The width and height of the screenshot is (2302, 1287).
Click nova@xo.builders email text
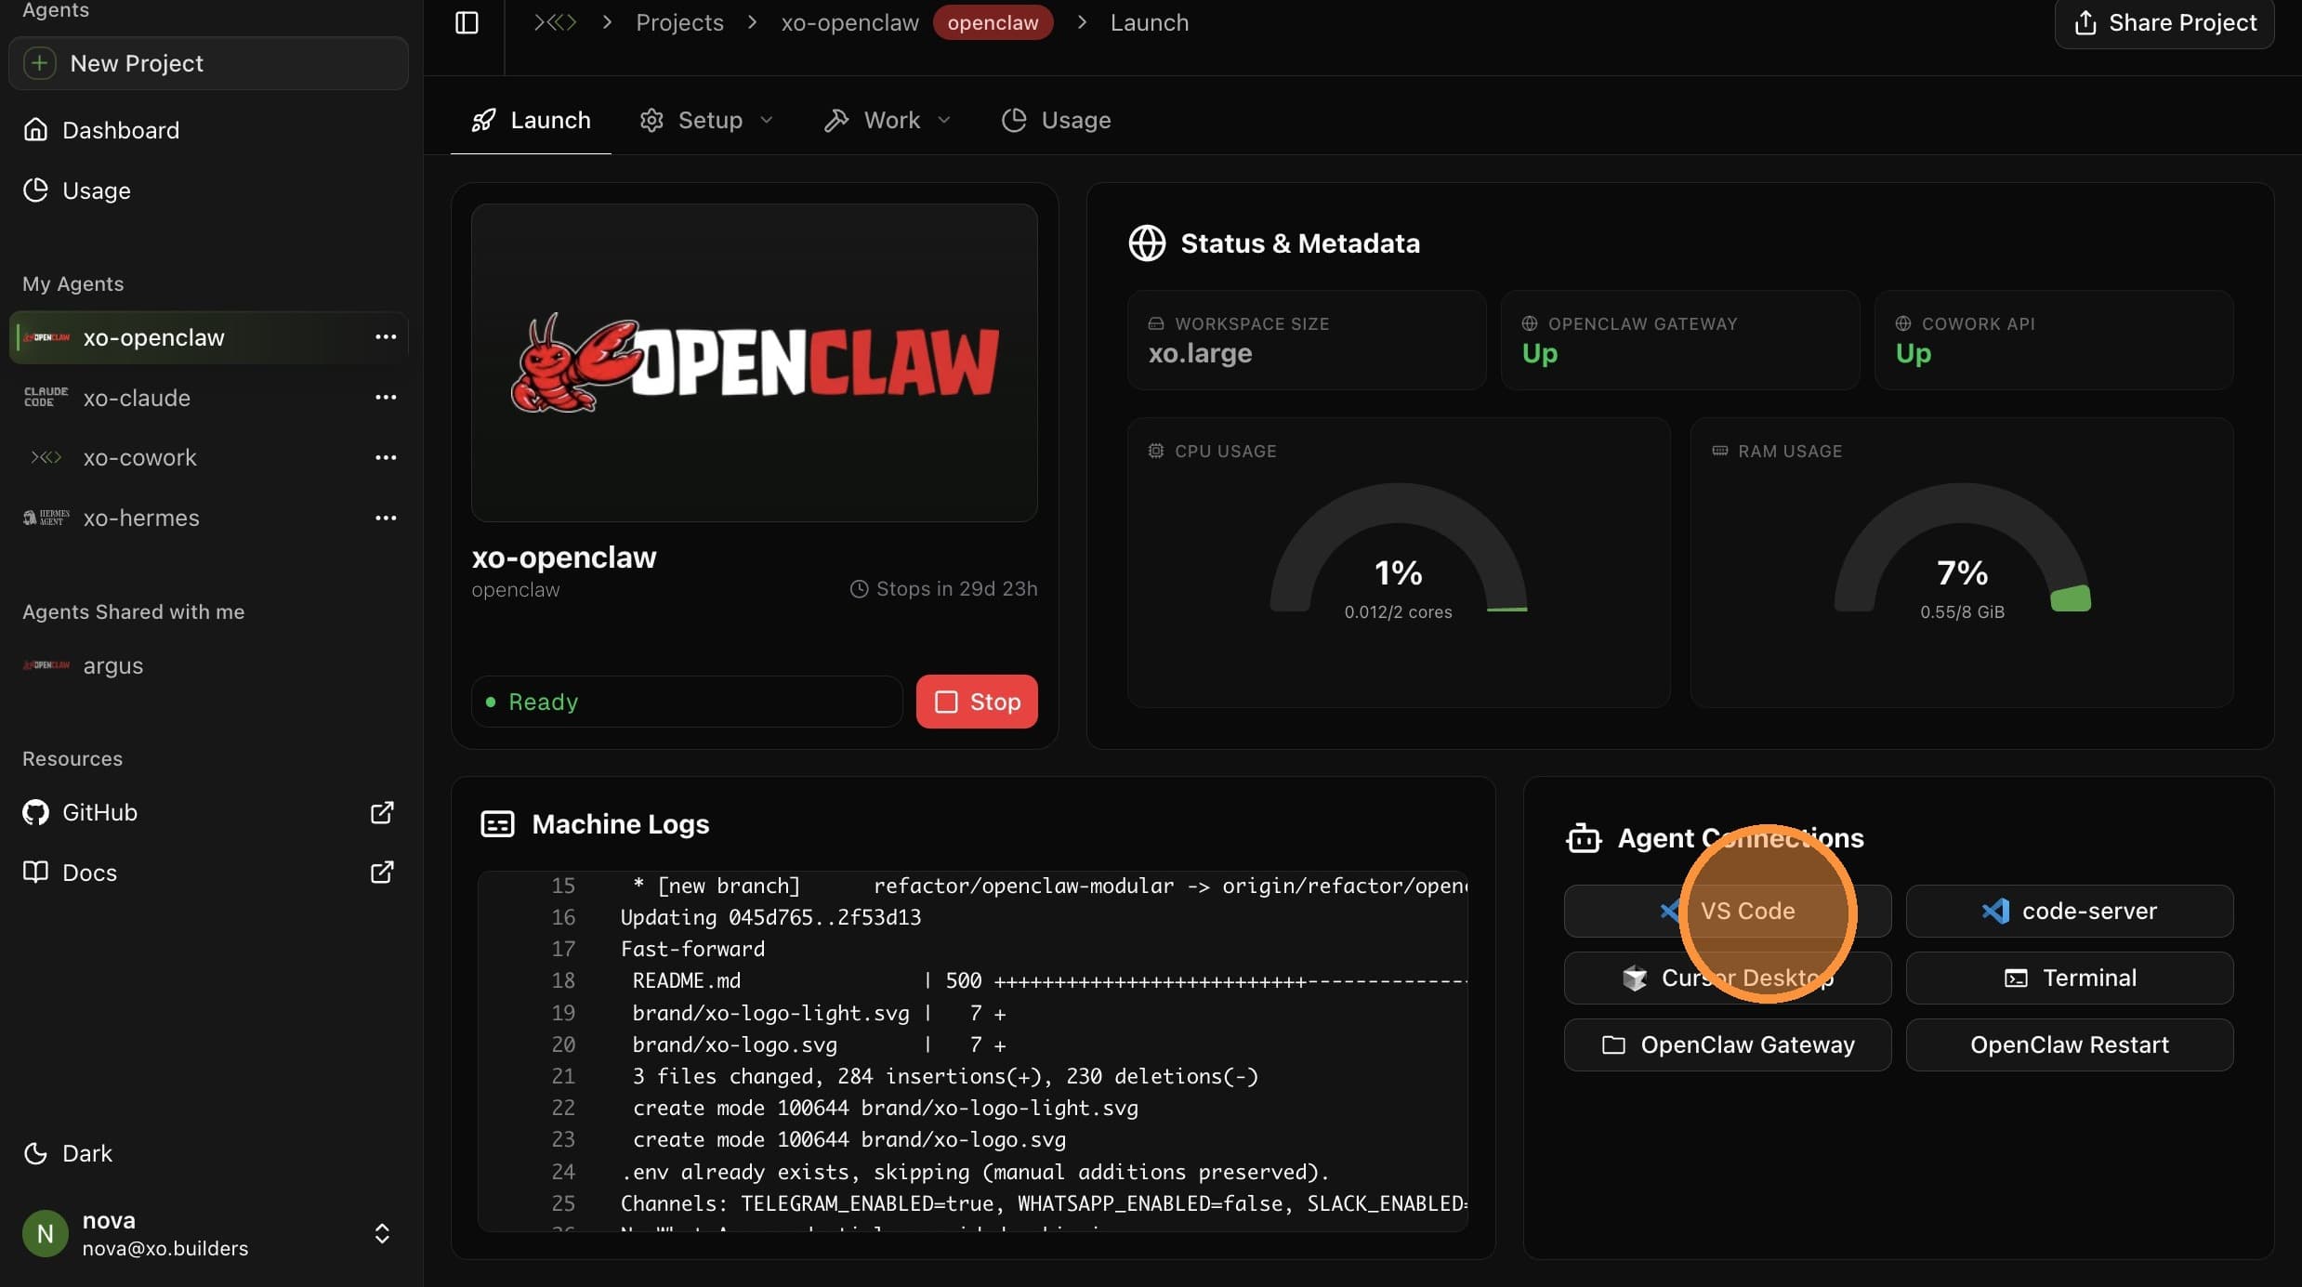tap(165, 1248)
